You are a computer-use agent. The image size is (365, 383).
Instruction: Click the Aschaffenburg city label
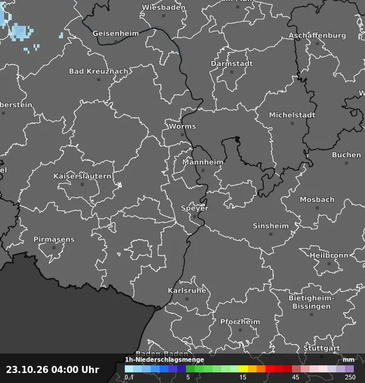click(317, 36)
